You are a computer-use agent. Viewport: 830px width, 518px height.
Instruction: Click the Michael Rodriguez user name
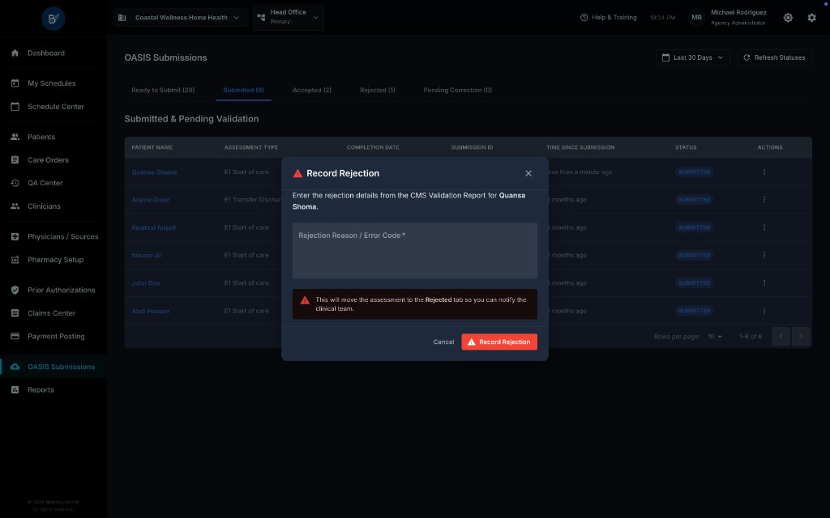click(x=738, y=12)
